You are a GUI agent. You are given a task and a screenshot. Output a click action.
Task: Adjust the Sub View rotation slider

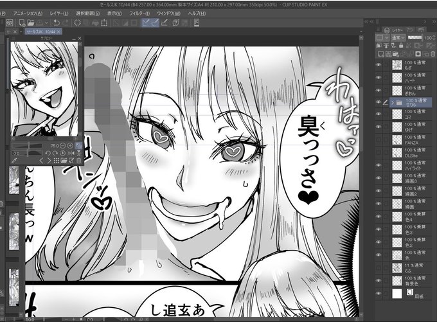pyautogui.click(x=27, y=153)
